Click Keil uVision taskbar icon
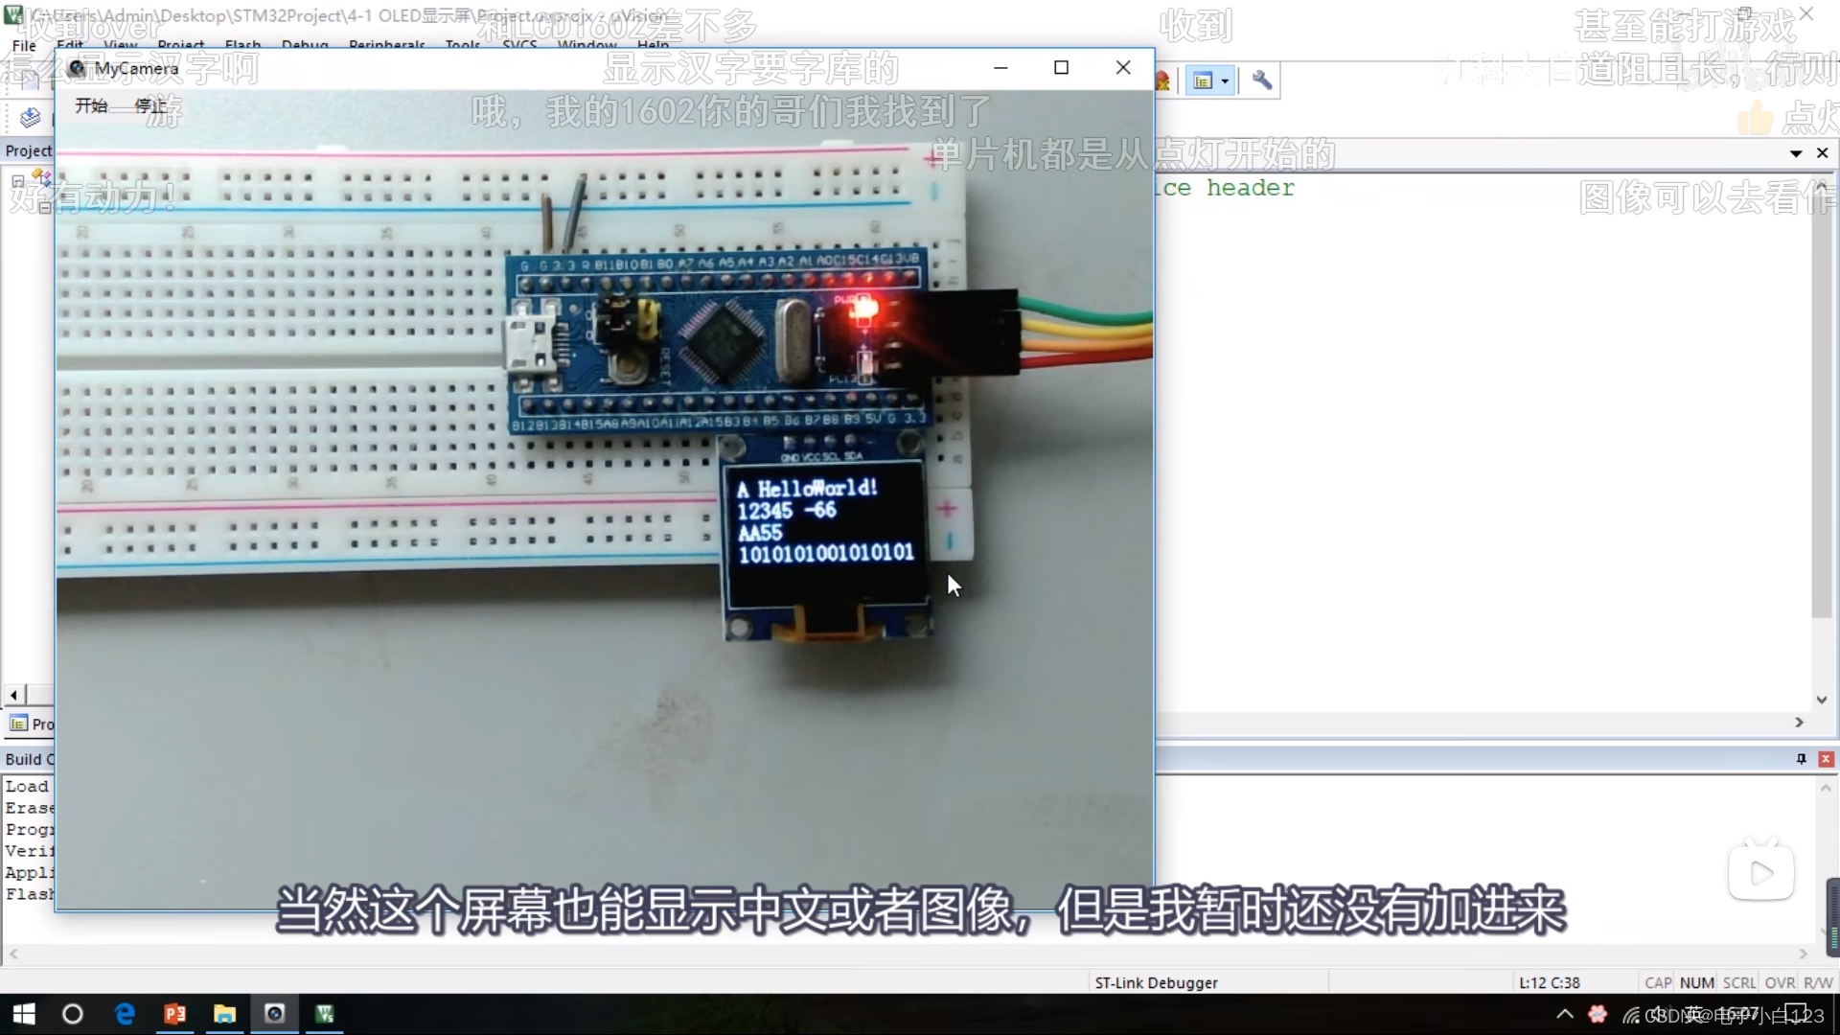This screenshot has height=1035, width=1840. tap(325, 1014)
